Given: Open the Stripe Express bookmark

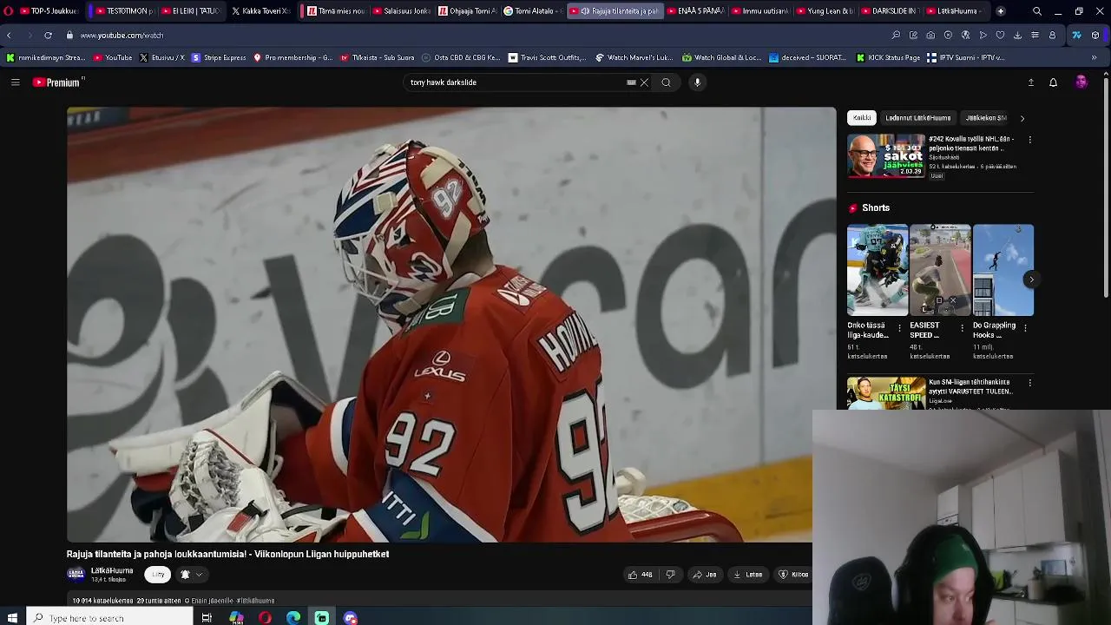Looking at the screenshot, I should [219, 58].
